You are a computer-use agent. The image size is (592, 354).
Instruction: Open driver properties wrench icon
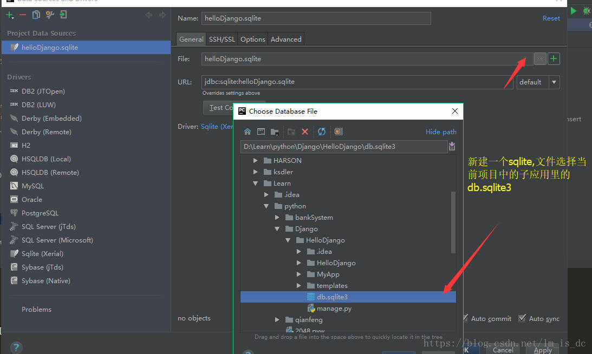pos(50,15)
